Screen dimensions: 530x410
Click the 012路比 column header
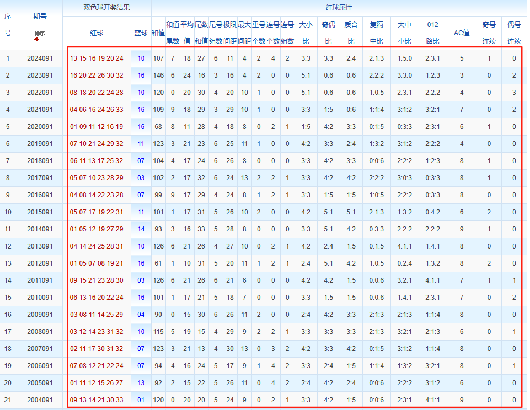(x=433, y=33)
